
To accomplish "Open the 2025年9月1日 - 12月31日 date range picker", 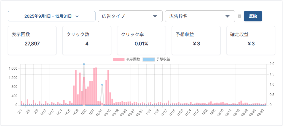I will [51, 16].
